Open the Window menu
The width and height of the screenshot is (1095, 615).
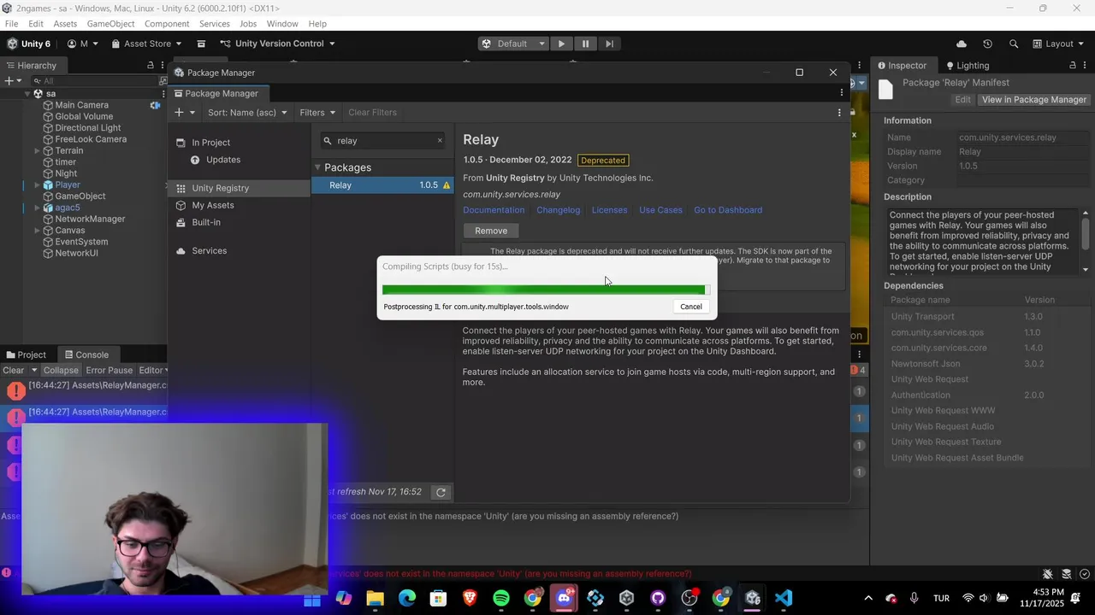281,24
